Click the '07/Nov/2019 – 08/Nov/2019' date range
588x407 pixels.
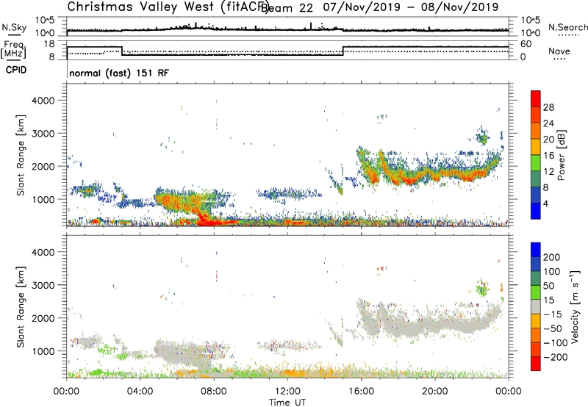click(411, 7)
